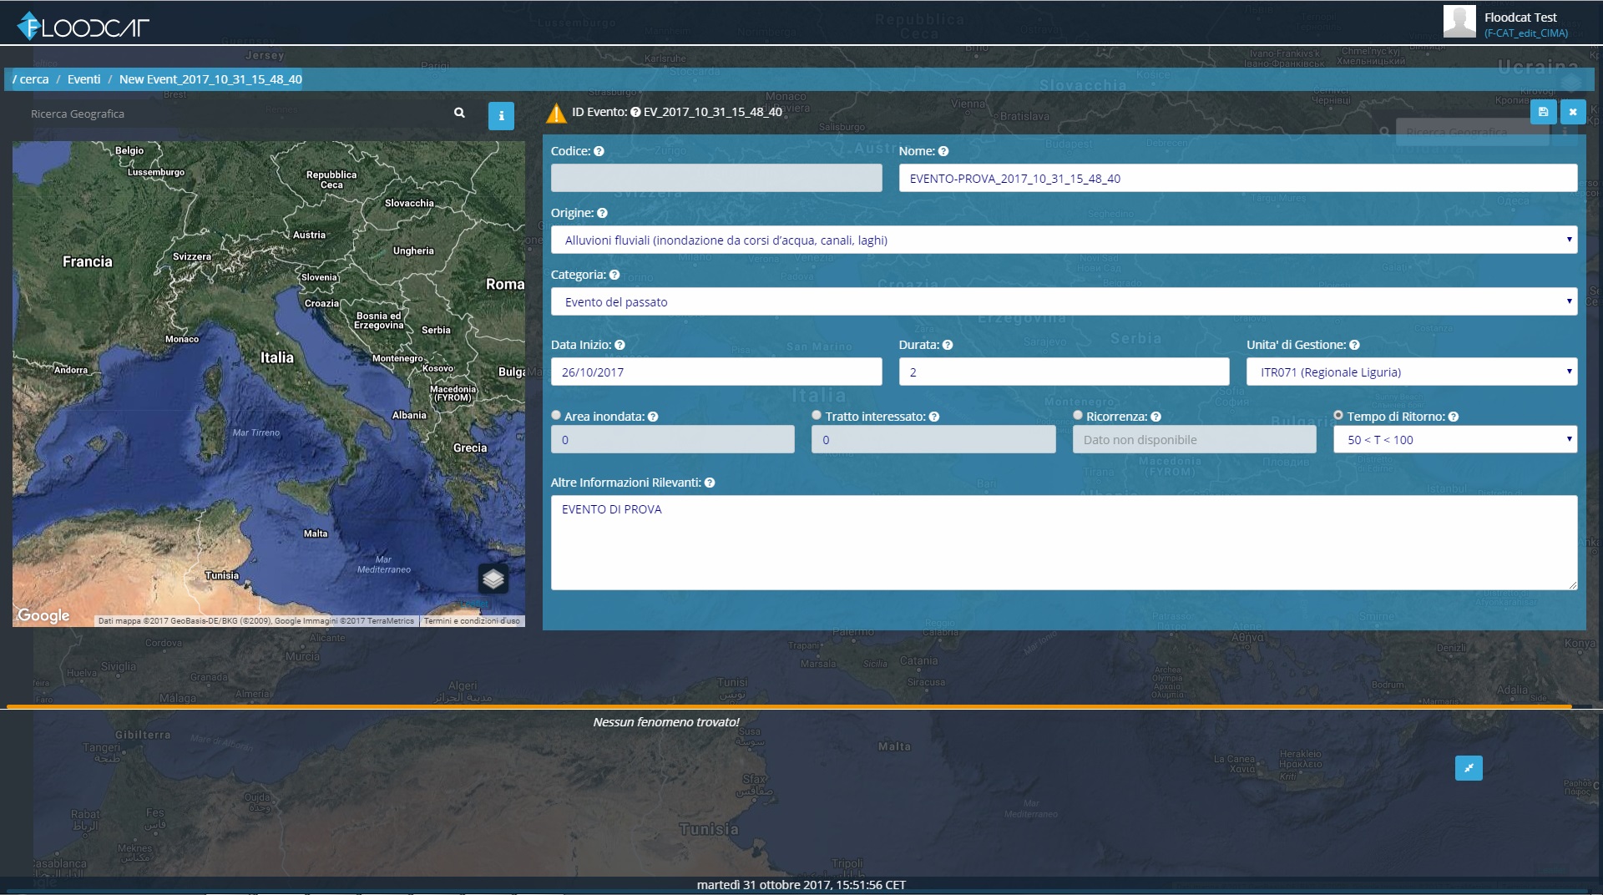Open the Categoria dropdown
1603x895 pixels.
(x=1064, y=301)
